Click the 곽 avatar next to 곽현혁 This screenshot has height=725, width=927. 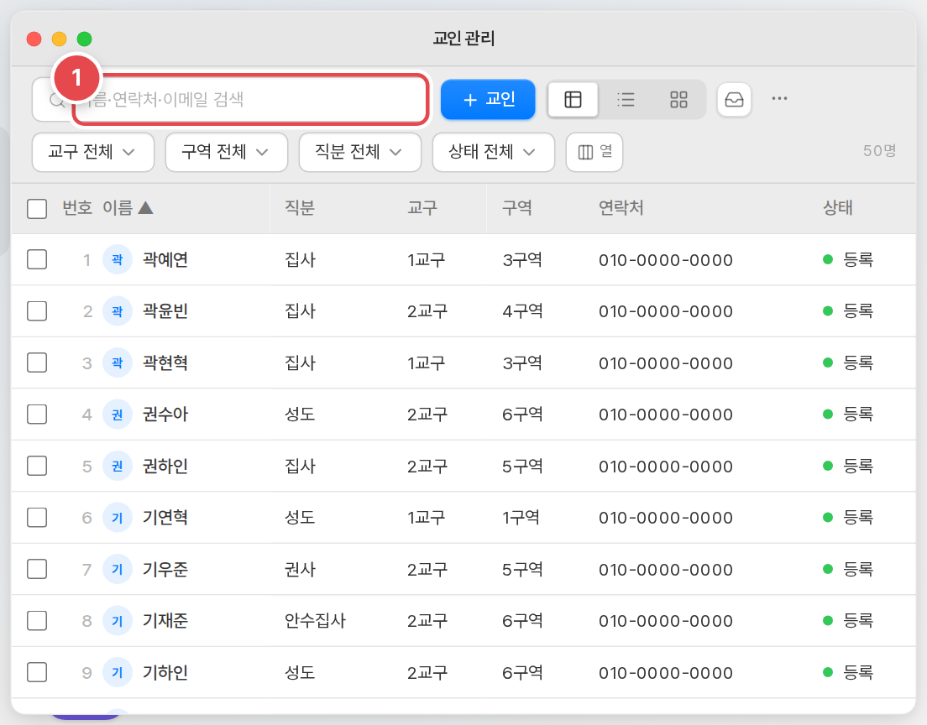(x=117, y=362)
